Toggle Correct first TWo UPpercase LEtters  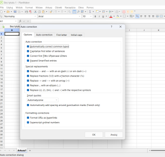click(28, 56)
